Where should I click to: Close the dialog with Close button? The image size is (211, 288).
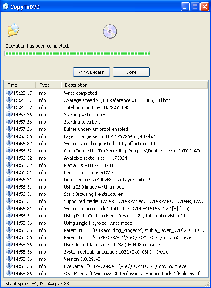click(x=131, y=72)
